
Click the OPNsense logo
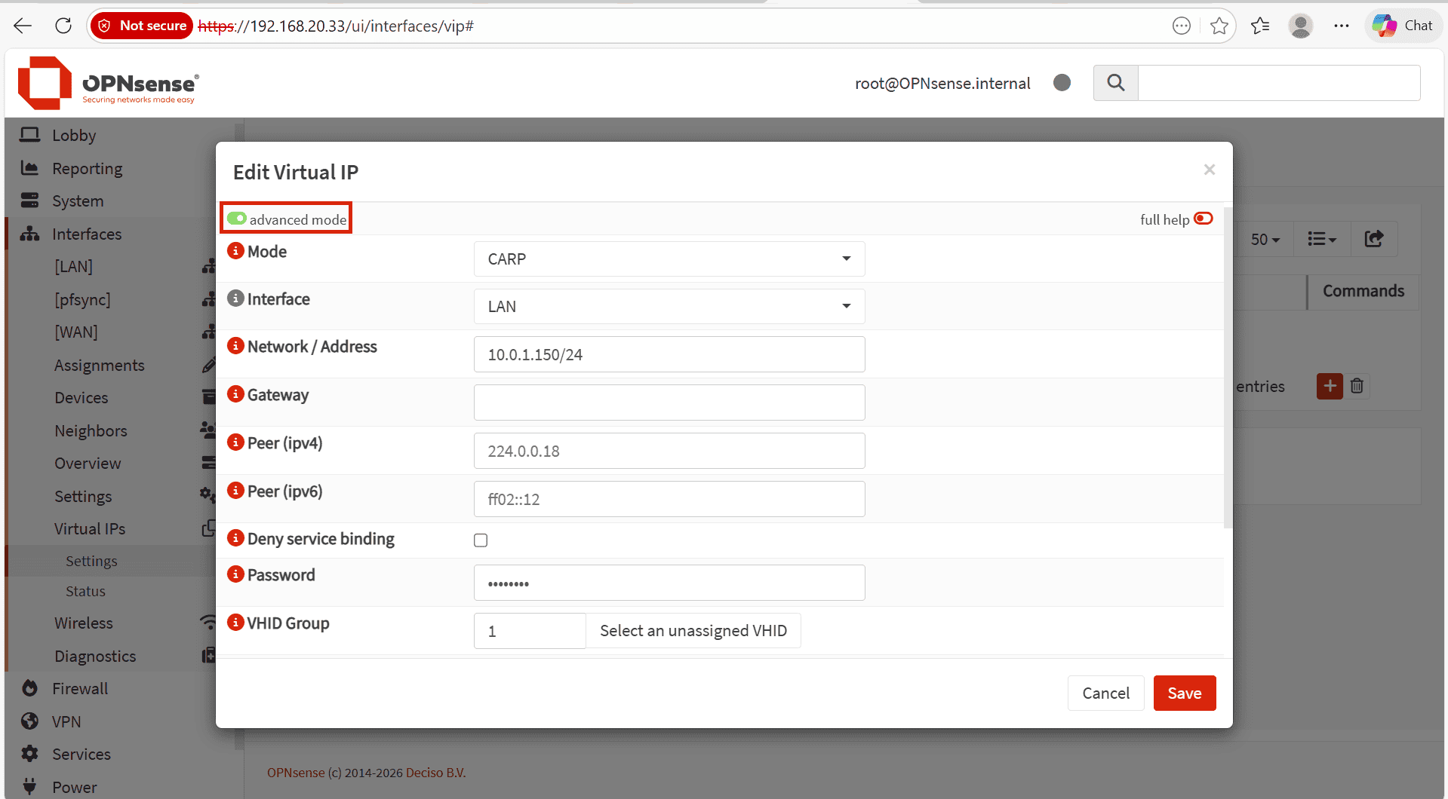108,83
